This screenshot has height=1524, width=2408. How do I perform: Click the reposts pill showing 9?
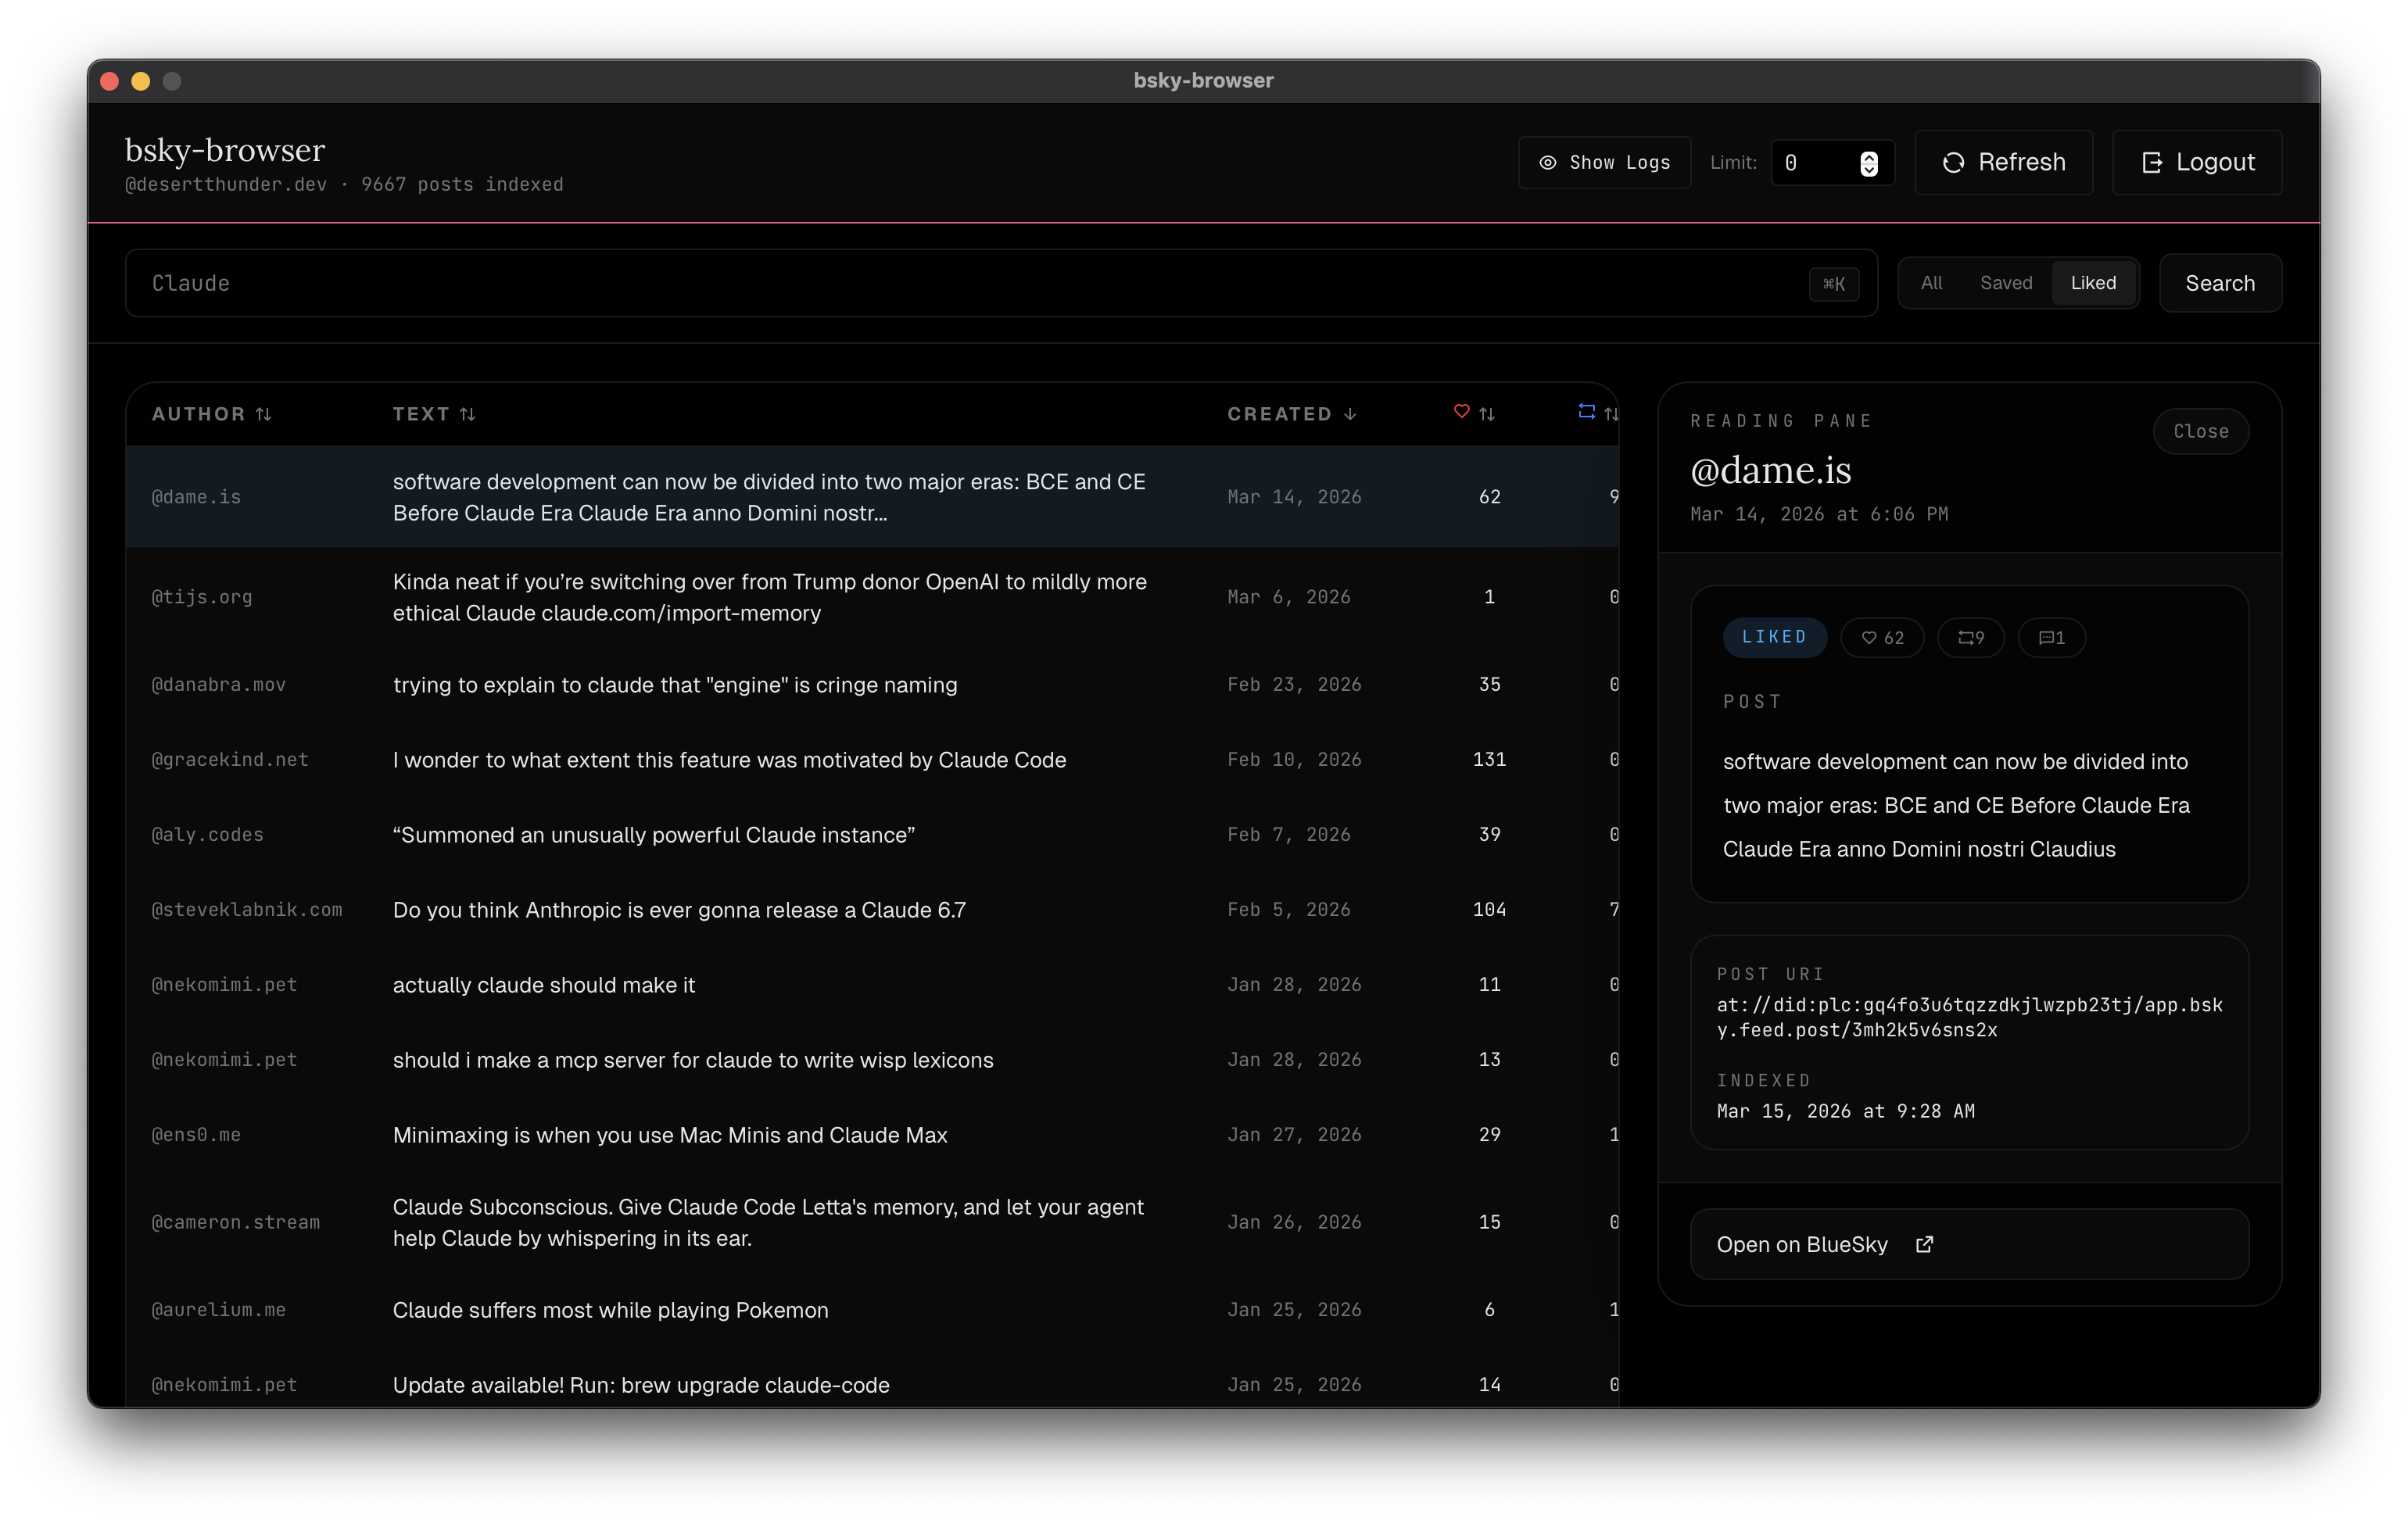[x=1970, y=638]
